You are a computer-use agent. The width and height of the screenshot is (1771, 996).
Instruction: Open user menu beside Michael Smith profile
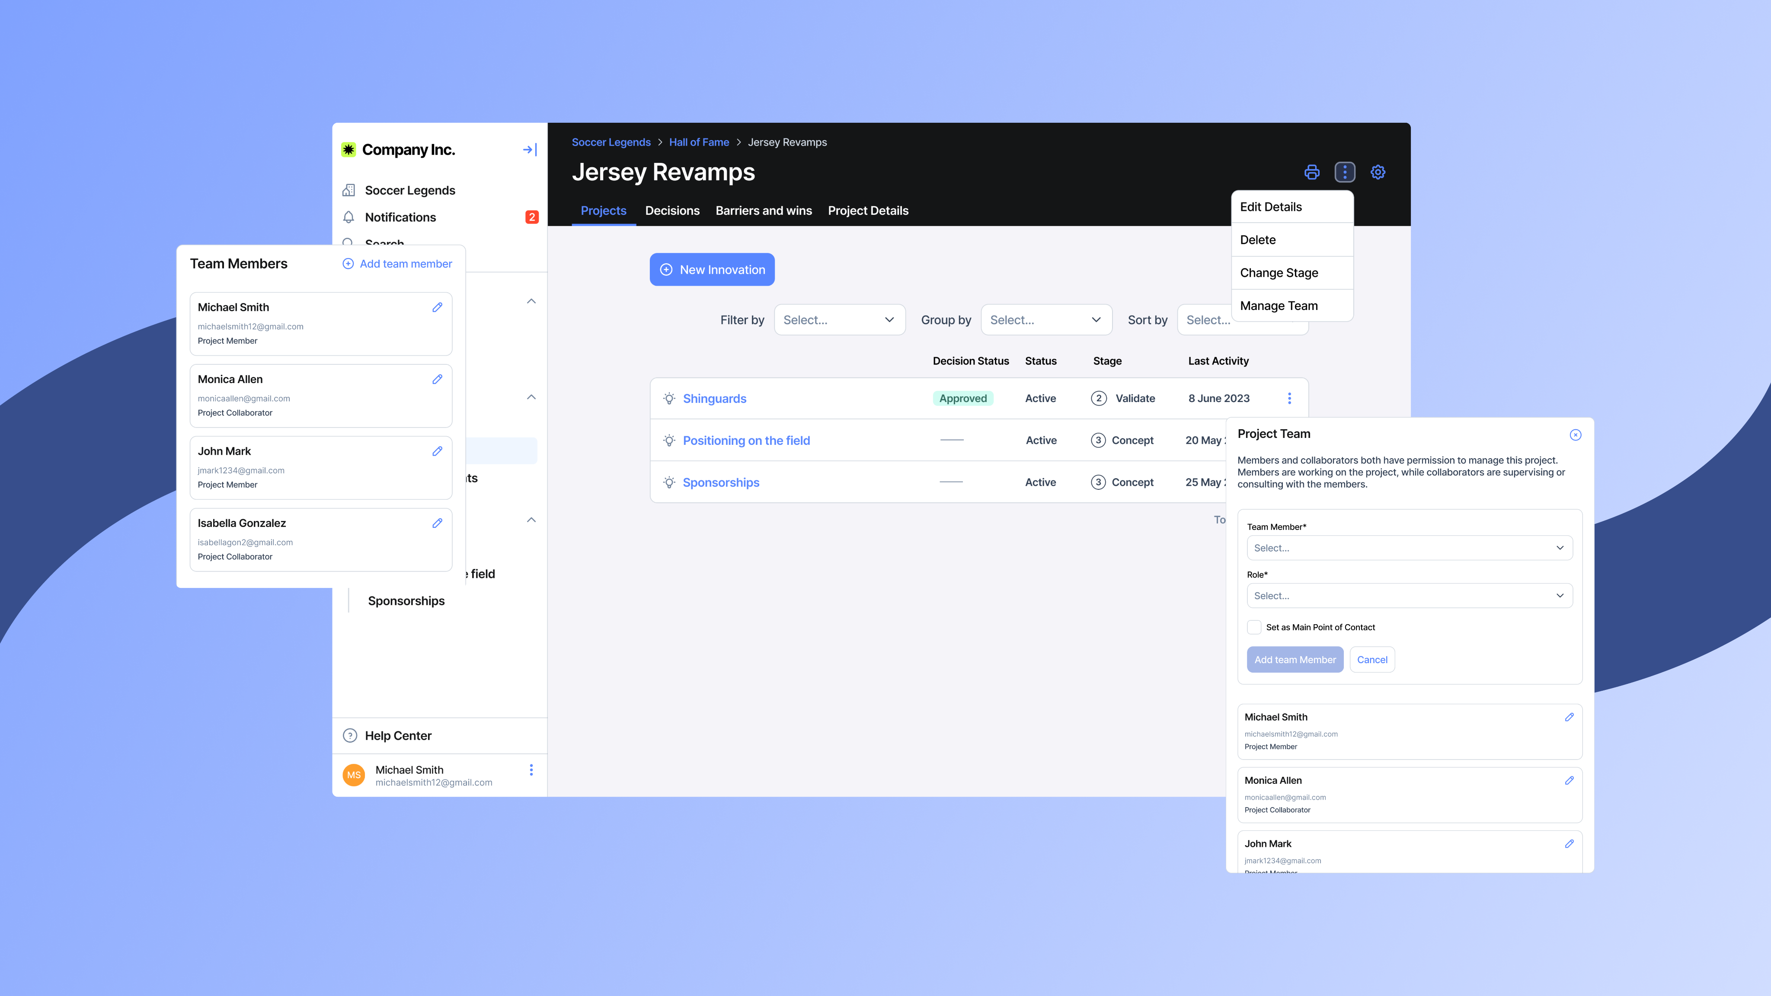[x=531, y=770]
